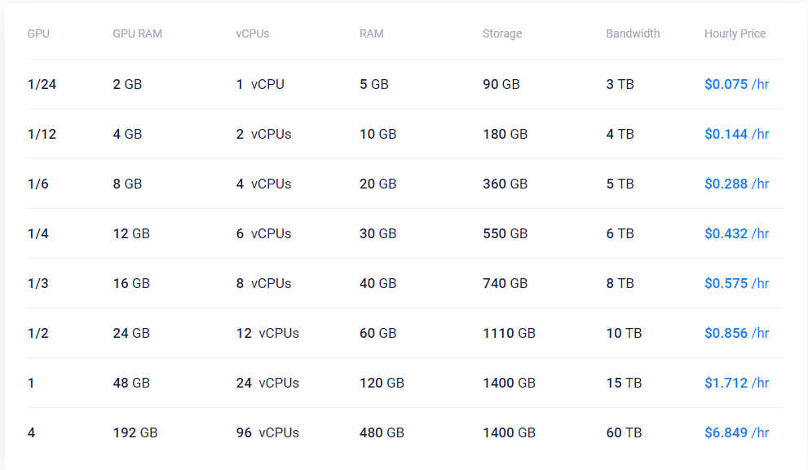Click the Storage column header

(502, 33)
